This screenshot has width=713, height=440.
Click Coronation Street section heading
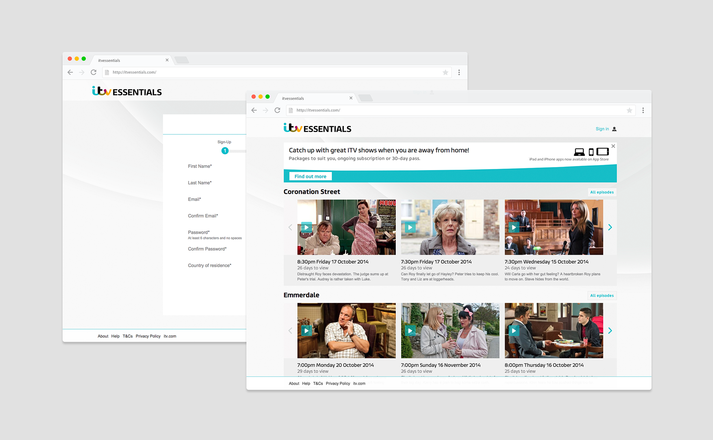tap(312, 192)
